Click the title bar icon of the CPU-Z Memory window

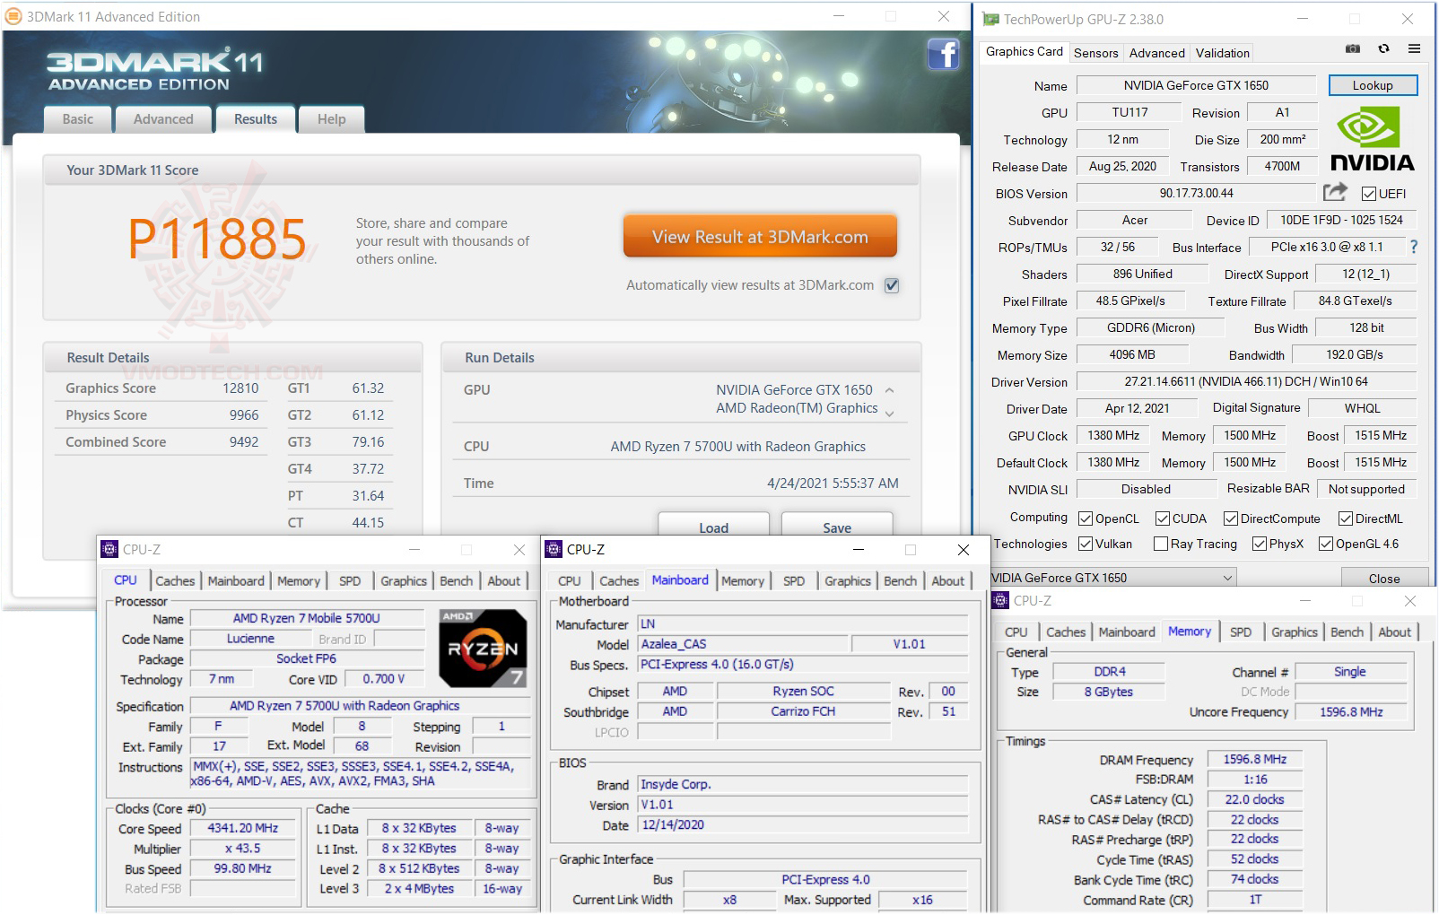[1000, 600]
